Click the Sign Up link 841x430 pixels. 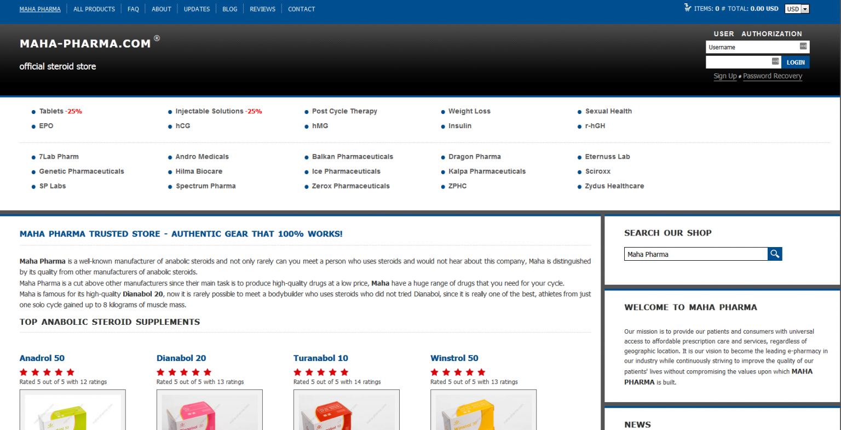(x=725, y=76)
